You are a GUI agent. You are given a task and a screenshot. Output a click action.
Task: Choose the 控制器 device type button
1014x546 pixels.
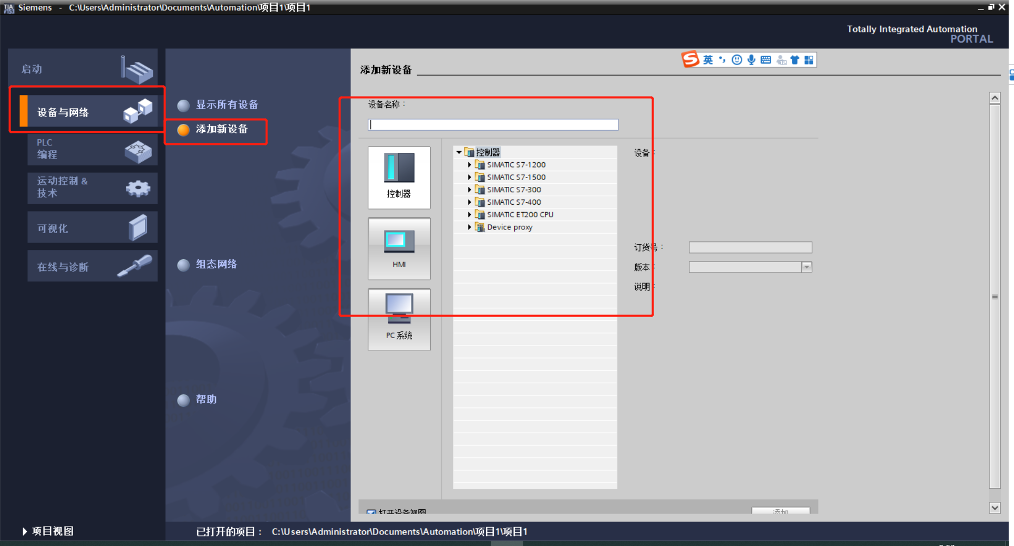pyautogui.click(x=399, y=177)
